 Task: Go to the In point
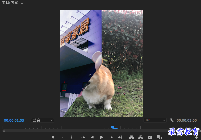[83, 137]
